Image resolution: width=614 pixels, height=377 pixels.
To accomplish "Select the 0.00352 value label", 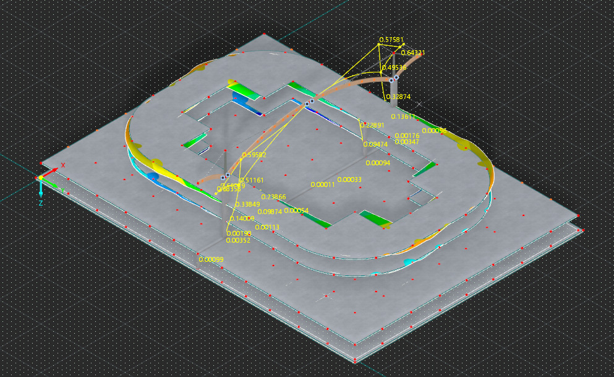I will click(238, 240).
